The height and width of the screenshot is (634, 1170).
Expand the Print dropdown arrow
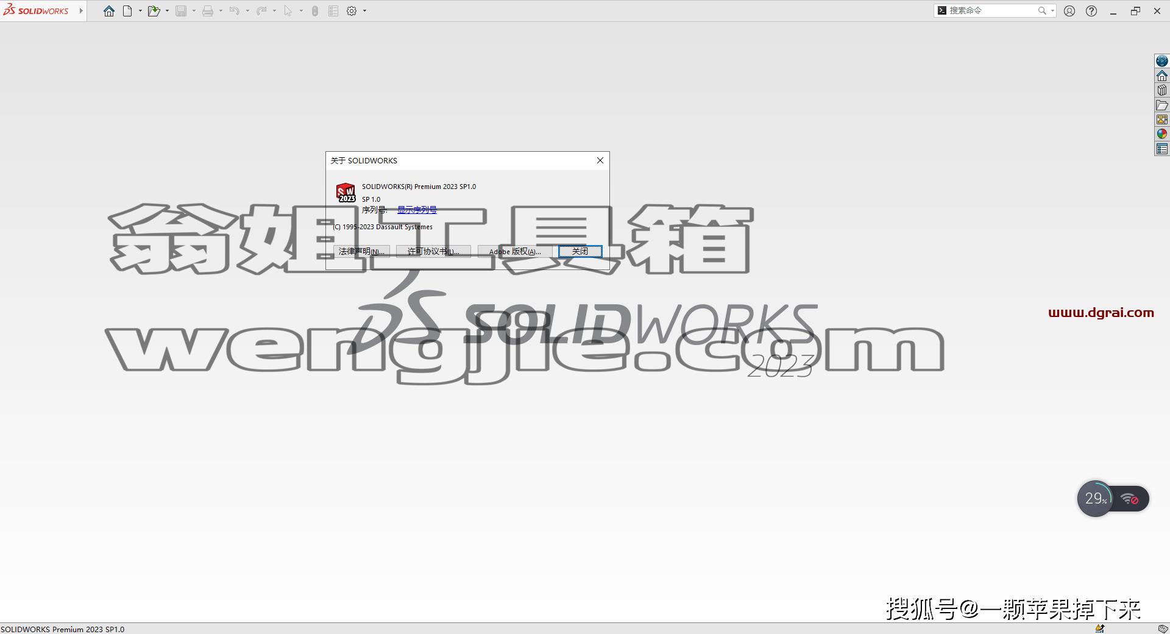(x=221, y=11)
